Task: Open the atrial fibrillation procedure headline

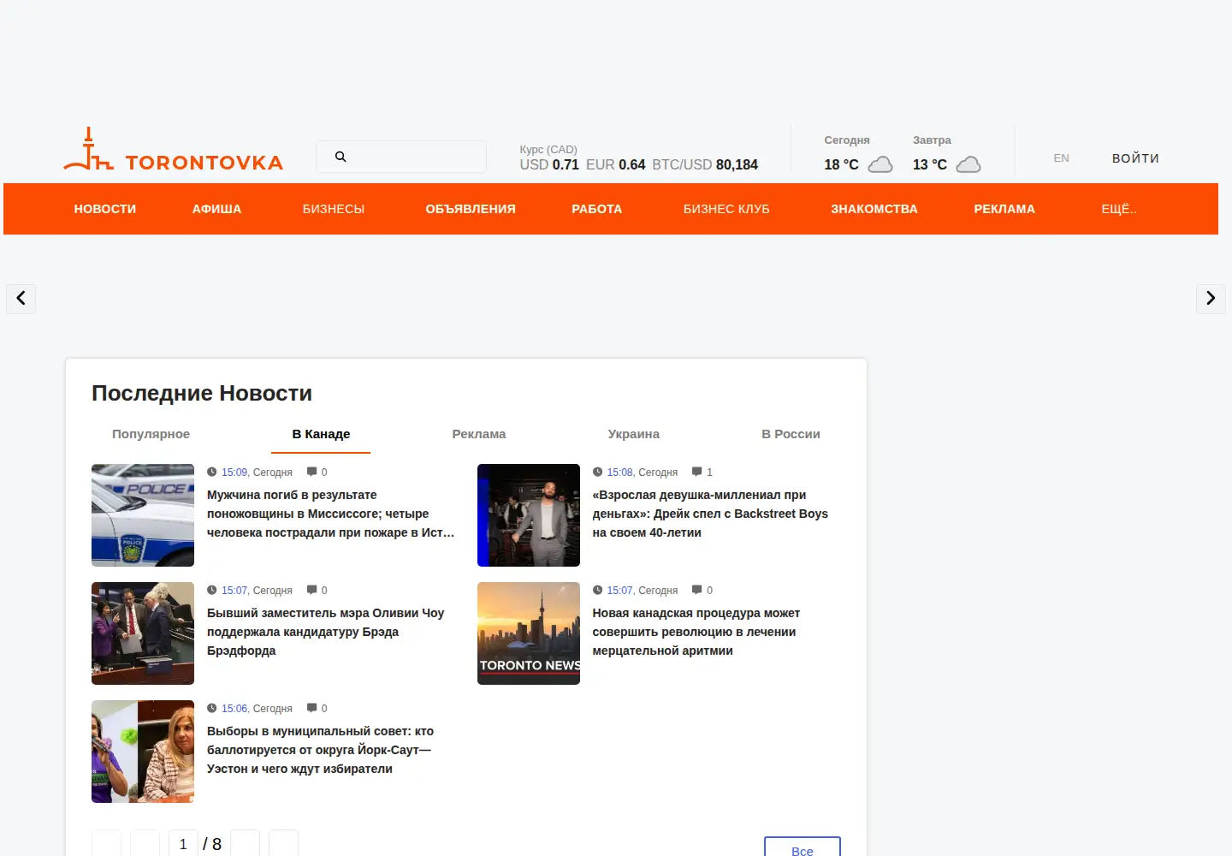Action: click(696, 632)
